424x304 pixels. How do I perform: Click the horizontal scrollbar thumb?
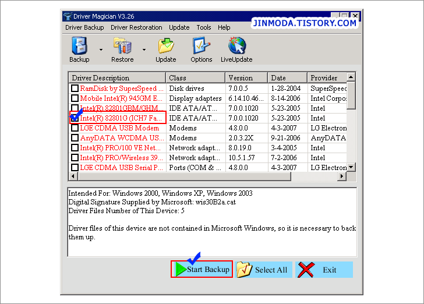pos(185,176)
